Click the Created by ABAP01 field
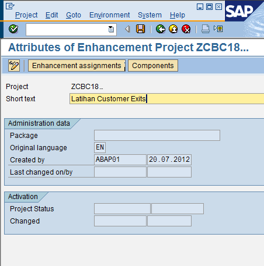This screenshot has width=264, height=266. [x=120, y=159]
